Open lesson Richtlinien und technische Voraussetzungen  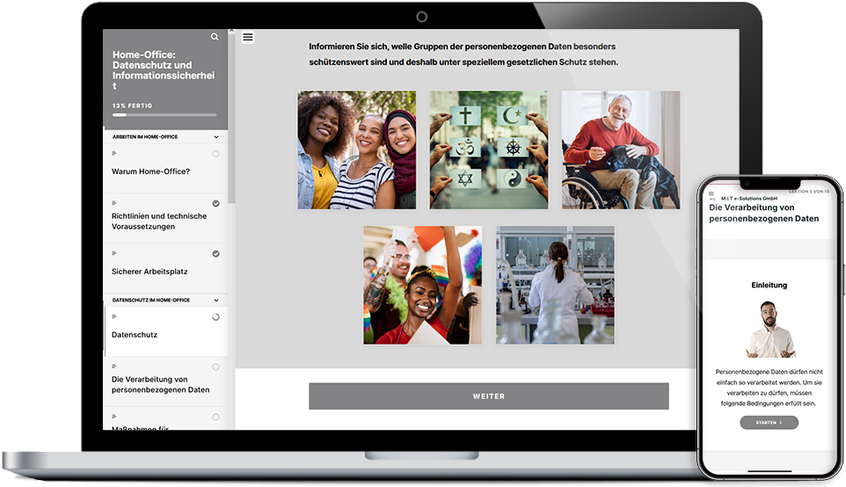click(159, 222)
